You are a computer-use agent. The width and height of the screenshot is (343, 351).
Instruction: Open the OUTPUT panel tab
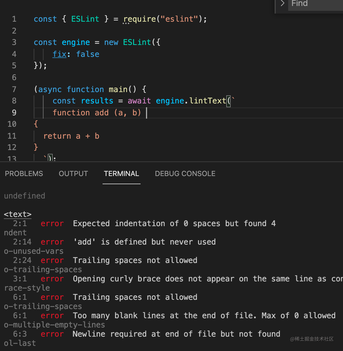click(x=73, y=174)
